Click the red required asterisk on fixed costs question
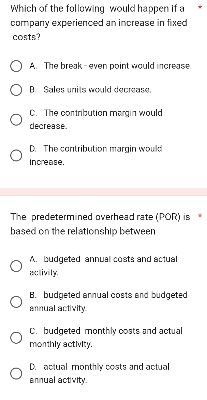Viewport: 207px width, 400px height. click(200, 8)
